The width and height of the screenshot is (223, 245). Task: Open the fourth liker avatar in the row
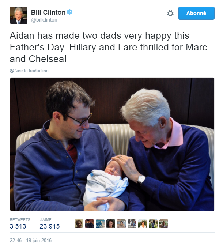[111, 224]
